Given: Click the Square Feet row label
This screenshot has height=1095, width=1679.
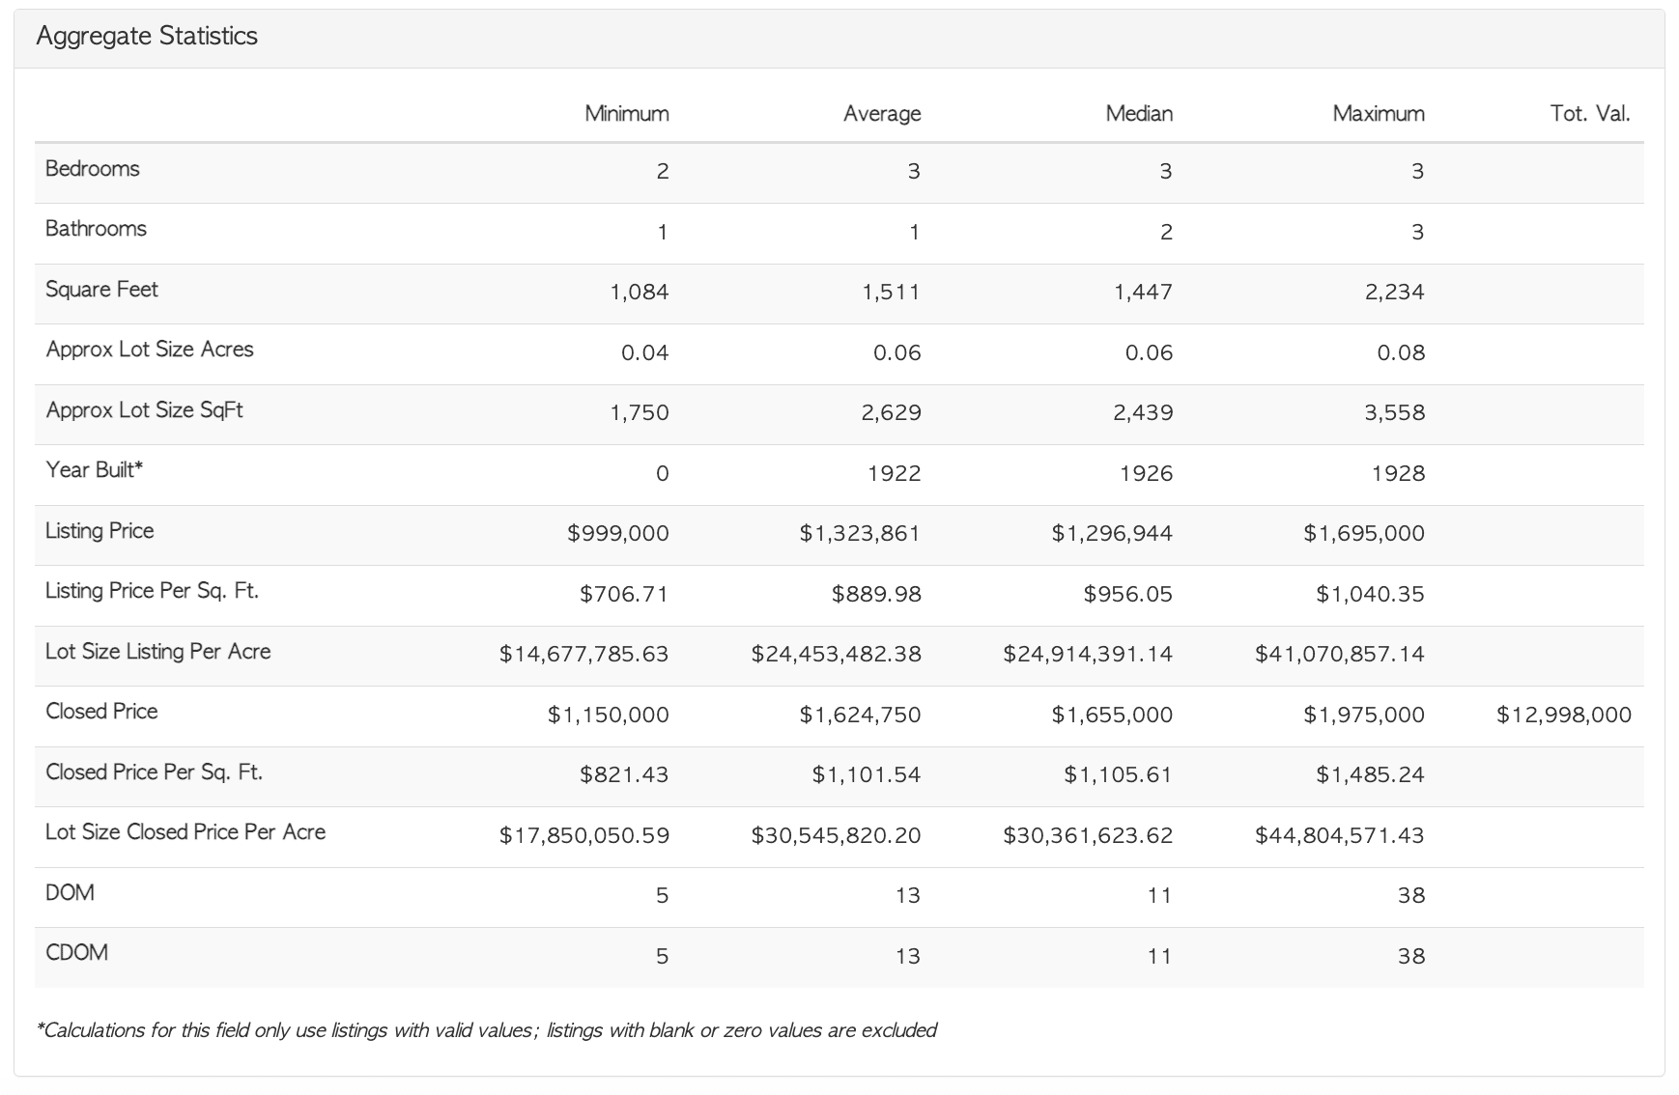Looking at the screenshot, I should click(101, 290).
